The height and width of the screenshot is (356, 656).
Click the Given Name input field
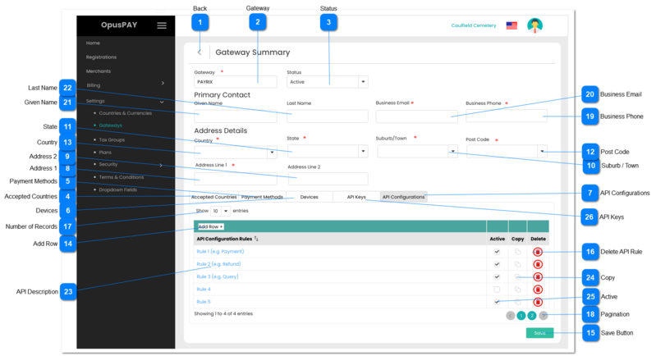235,116
